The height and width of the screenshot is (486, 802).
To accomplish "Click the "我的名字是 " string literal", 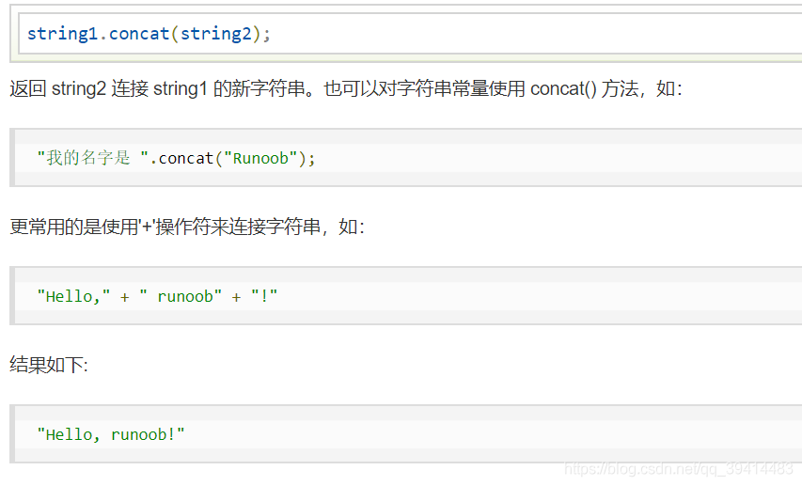I will click(x=92, y=158).
